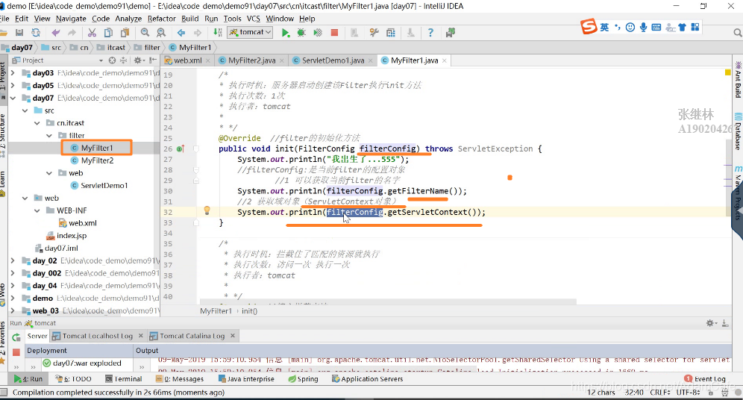Collapse the WEB-INF folder node
Image resolution: width=743 pixels, height=400 pixels.
[37, 210]
